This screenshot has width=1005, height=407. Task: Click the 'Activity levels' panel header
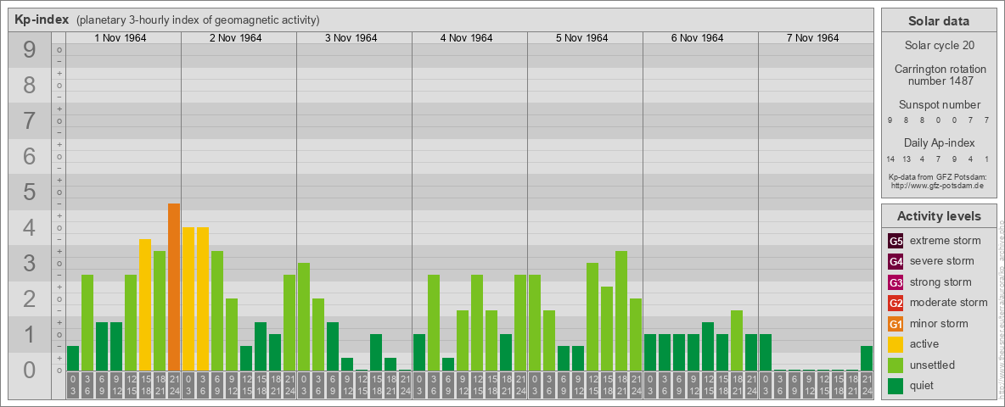click(939, 216)
